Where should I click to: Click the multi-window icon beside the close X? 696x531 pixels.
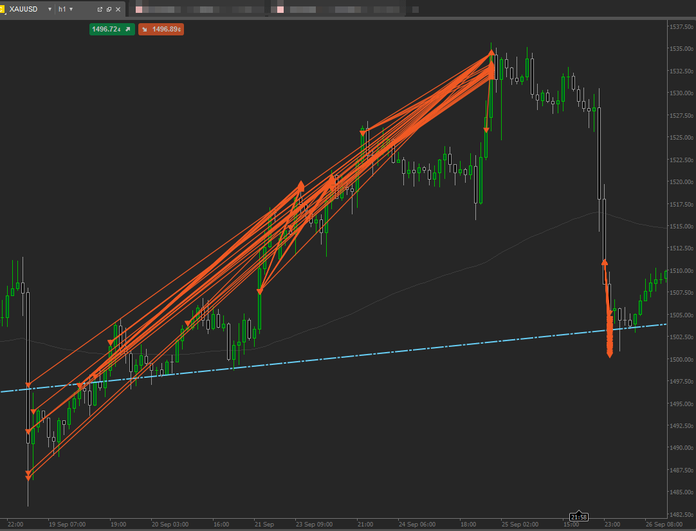click(x=109, y=9)
